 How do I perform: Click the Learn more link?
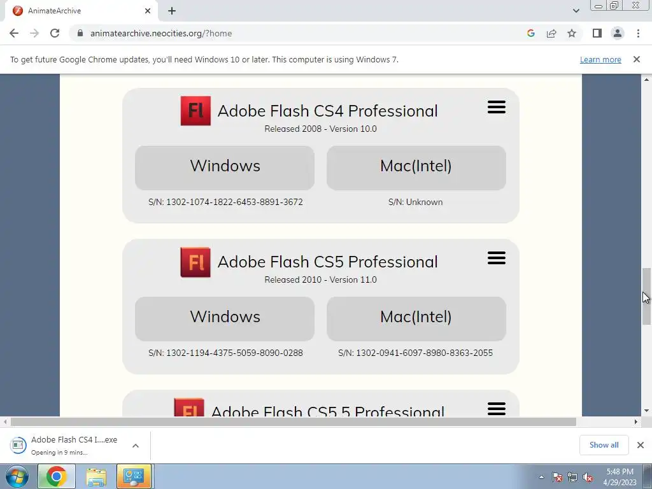coord(600,59)
